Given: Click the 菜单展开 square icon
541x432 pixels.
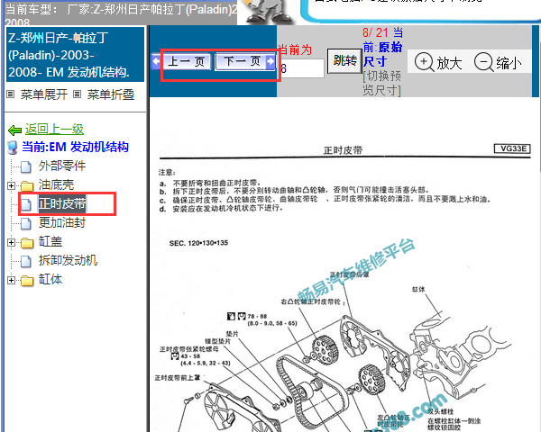Looking at the screenshot, I should [11, 94].
